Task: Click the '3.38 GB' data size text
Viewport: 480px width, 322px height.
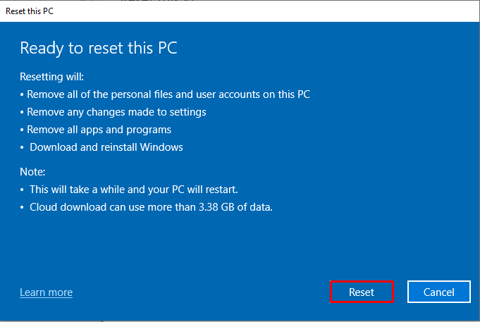Action: [216, 207]
